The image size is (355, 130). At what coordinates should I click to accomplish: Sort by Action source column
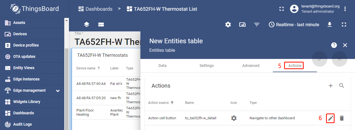161,102
